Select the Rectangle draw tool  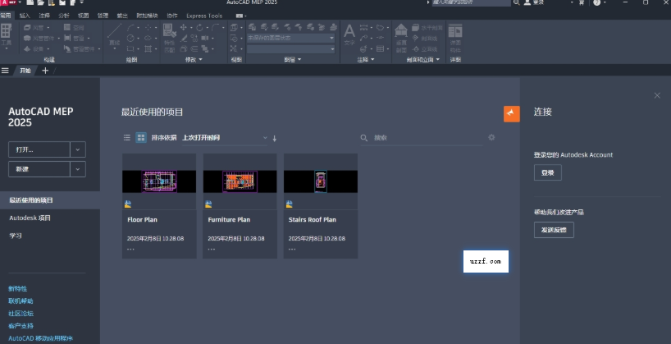130,48
